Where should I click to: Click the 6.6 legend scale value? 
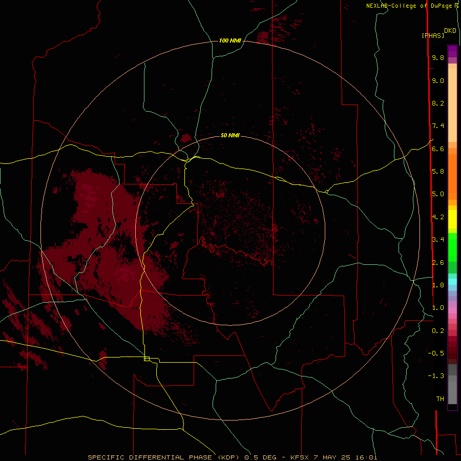click(438, 149)
